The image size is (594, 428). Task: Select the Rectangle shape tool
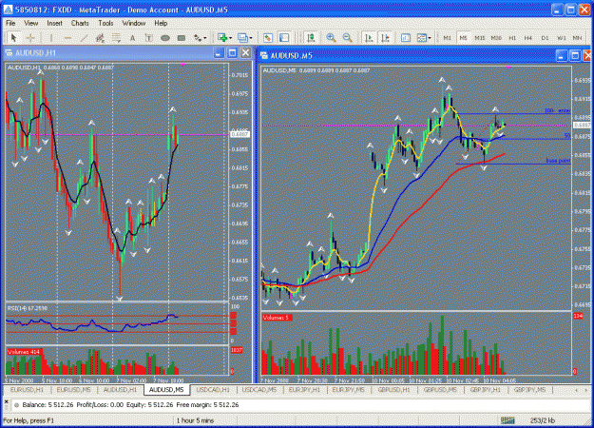click(x=182, y=38)
